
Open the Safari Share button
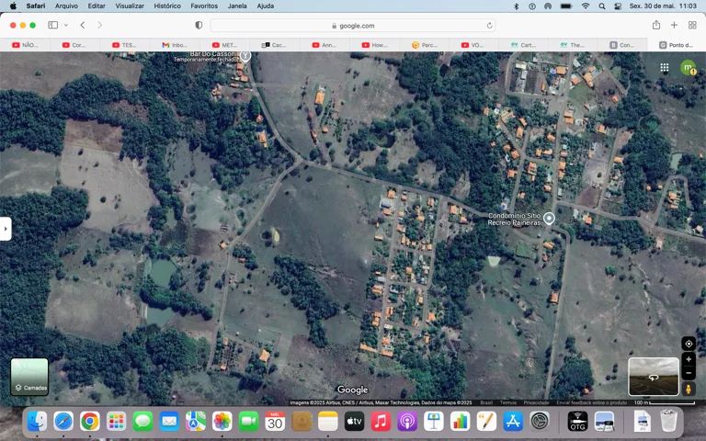click(x=656, y=25)
